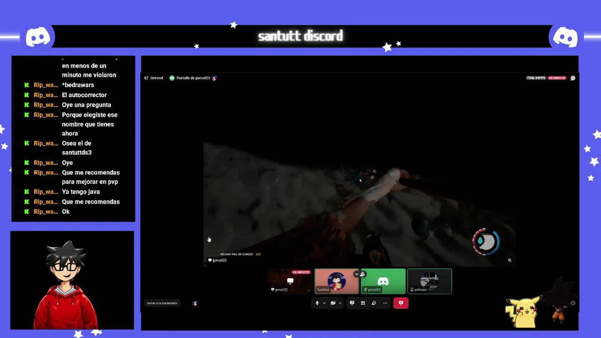Click the message Osea el de santuttds3

point(77,148)
